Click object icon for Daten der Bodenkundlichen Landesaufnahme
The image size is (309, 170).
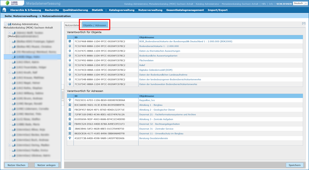pyautogui.click(x=70, y=75)
